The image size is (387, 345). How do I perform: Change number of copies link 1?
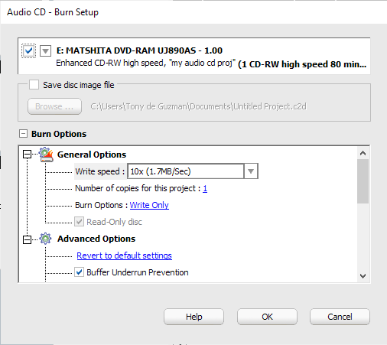click(205, 188)
